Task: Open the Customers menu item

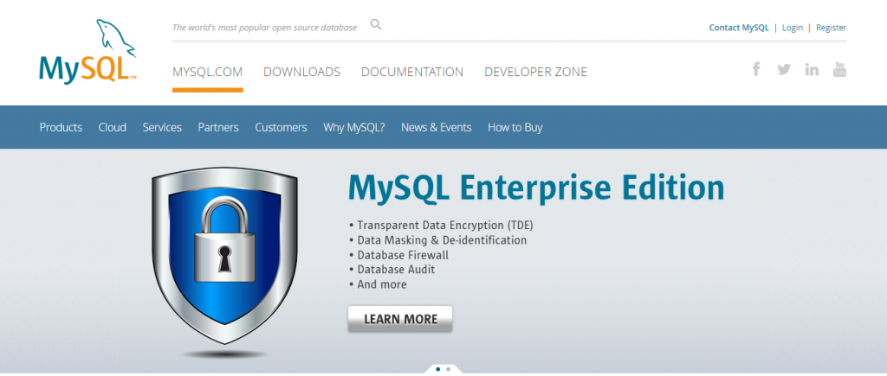Action: tap(282, 128)
